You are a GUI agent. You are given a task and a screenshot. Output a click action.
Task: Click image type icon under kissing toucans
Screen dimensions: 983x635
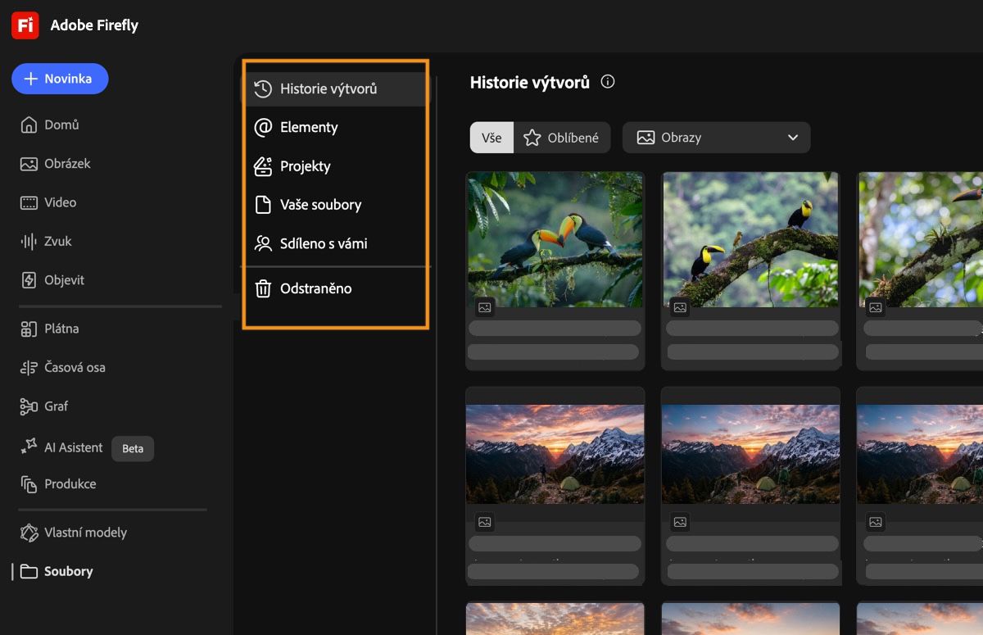click(x=485, y=307)
